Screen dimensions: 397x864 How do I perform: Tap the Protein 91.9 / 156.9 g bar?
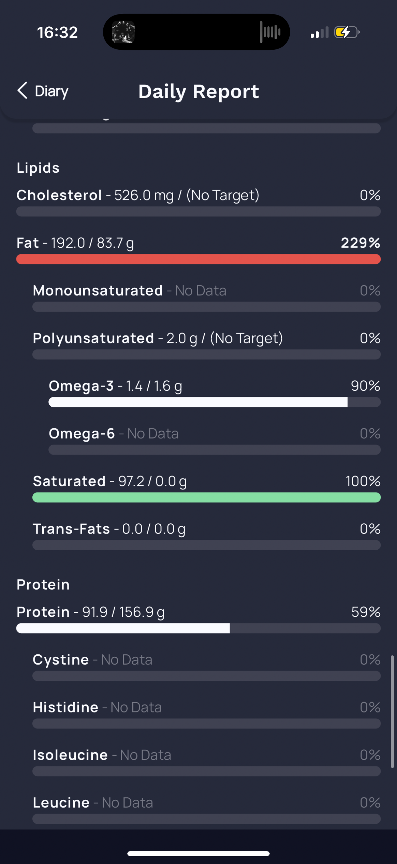click(x=198, y=628)
